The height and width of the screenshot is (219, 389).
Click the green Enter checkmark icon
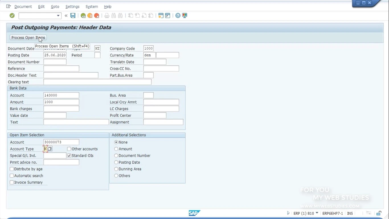[x=12, y=16]
